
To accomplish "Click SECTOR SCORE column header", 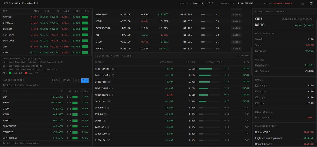I will pos(213,62).
